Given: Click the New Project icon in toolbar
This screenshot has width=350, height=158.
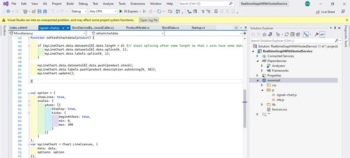Looking at the screenshot, I should click(25, 11).
